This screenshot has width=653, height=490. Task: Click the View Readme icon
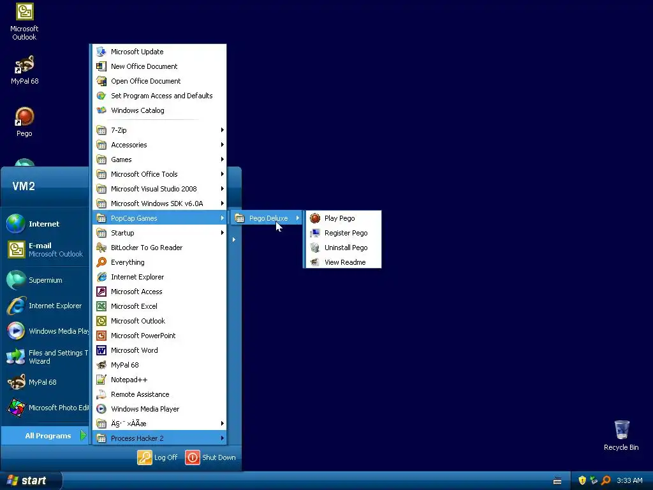[315, 262]
